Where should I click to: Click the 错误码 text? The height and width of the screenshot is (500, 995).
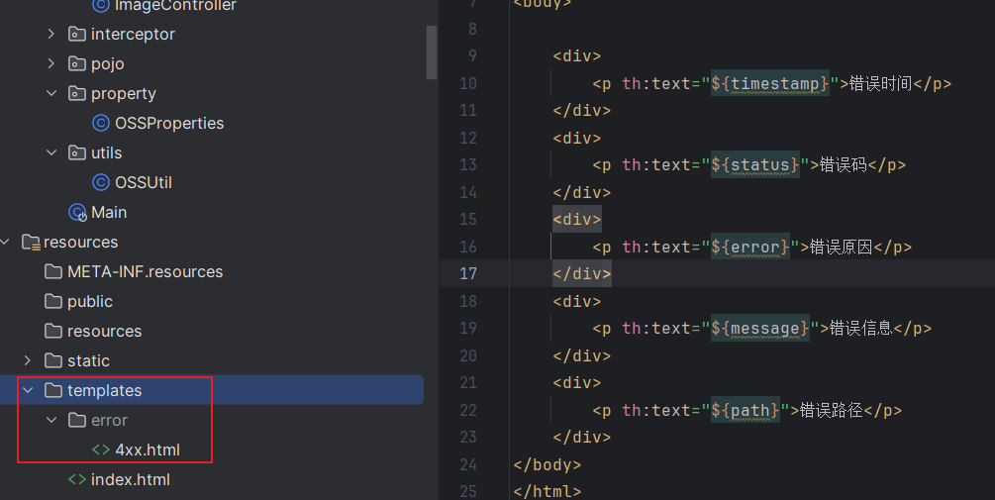pos(844,165)
